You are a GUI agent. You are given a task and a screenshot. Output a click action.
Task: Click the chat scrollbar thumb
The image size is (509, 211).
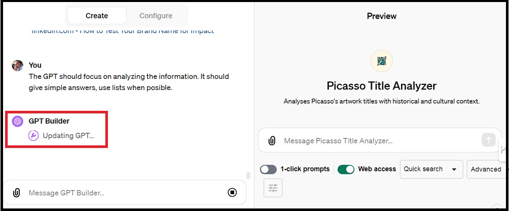click(248, 176)
